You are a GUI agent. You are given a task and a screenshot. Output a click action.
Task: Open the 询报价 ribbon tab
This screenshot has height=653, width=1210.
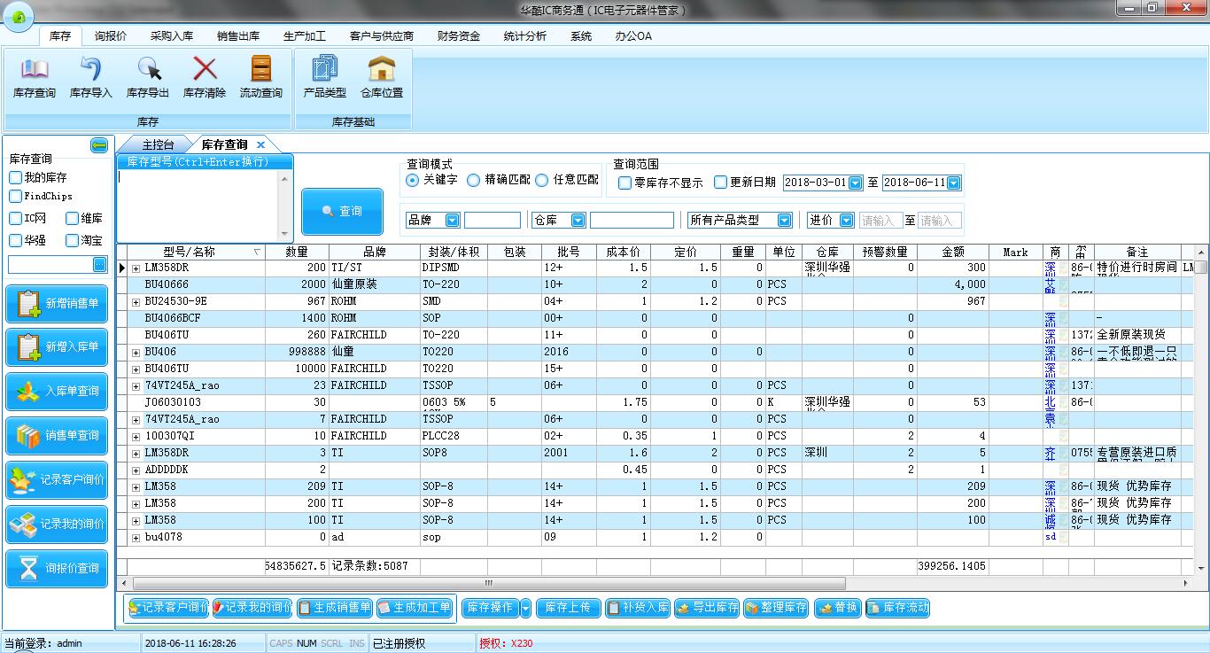[111, 36]
